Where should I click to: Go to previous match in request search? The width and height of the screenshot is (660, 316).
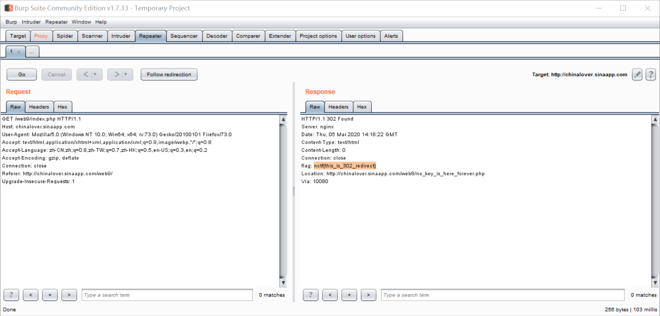31,295
